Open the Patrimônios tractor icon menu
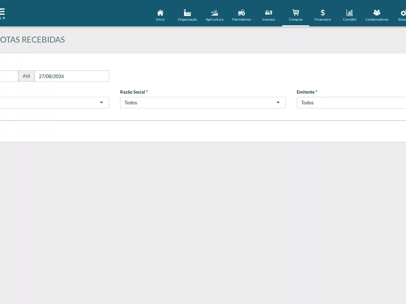Screen dimensions: 406x304 pyautogui.click(x=242, y=13)
